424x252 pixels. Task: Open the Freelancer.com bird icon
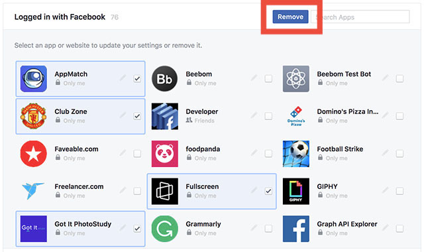34,191
